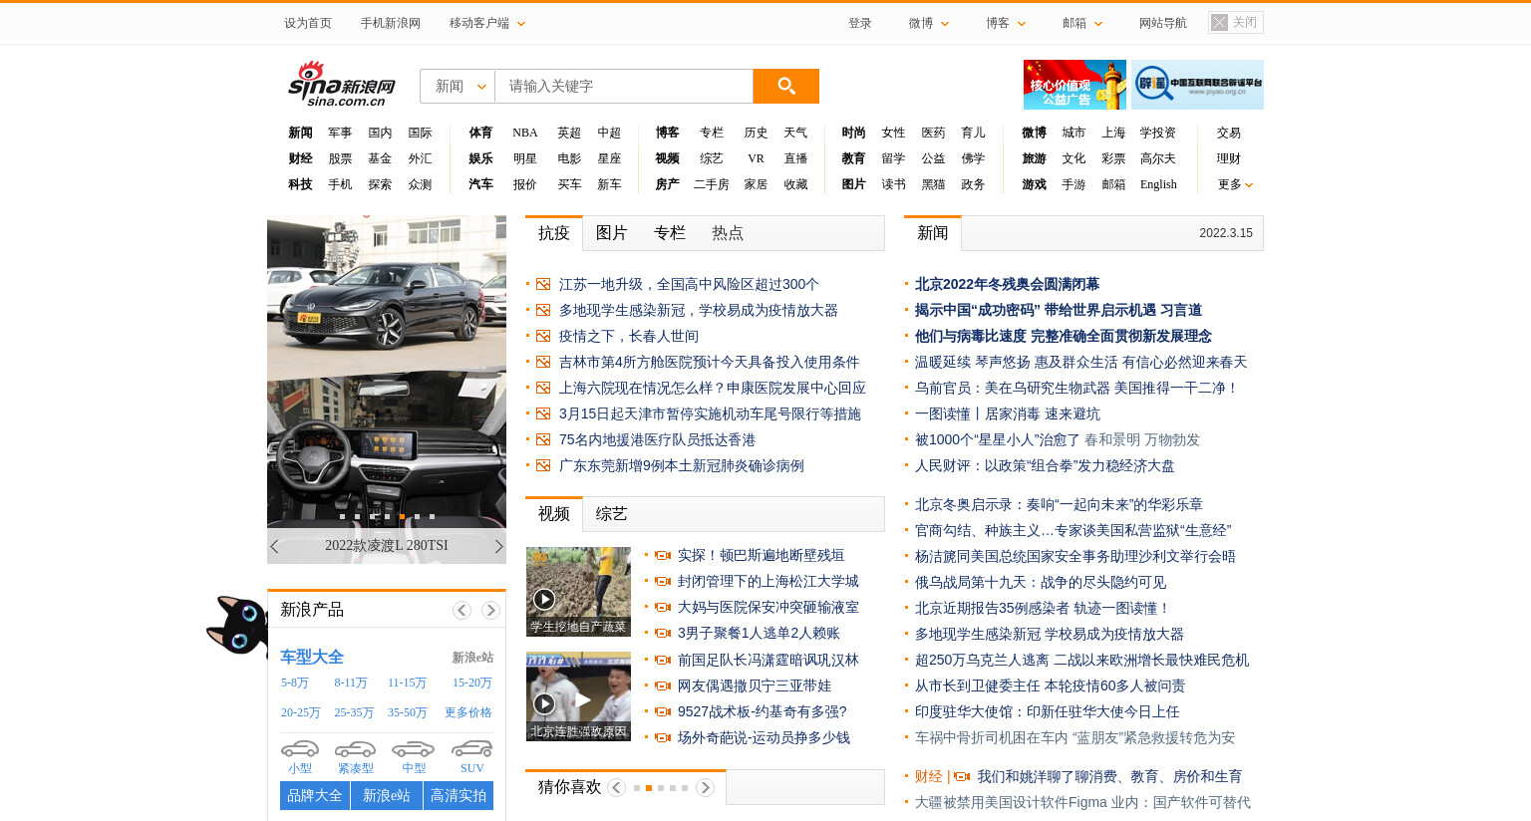Click the 新闻 heading tab at right
The width and height of the screenshot is (1531, 821).
[x=933, y=233]
